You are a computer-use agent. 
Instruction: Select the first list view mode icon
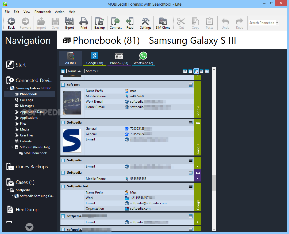185,71
